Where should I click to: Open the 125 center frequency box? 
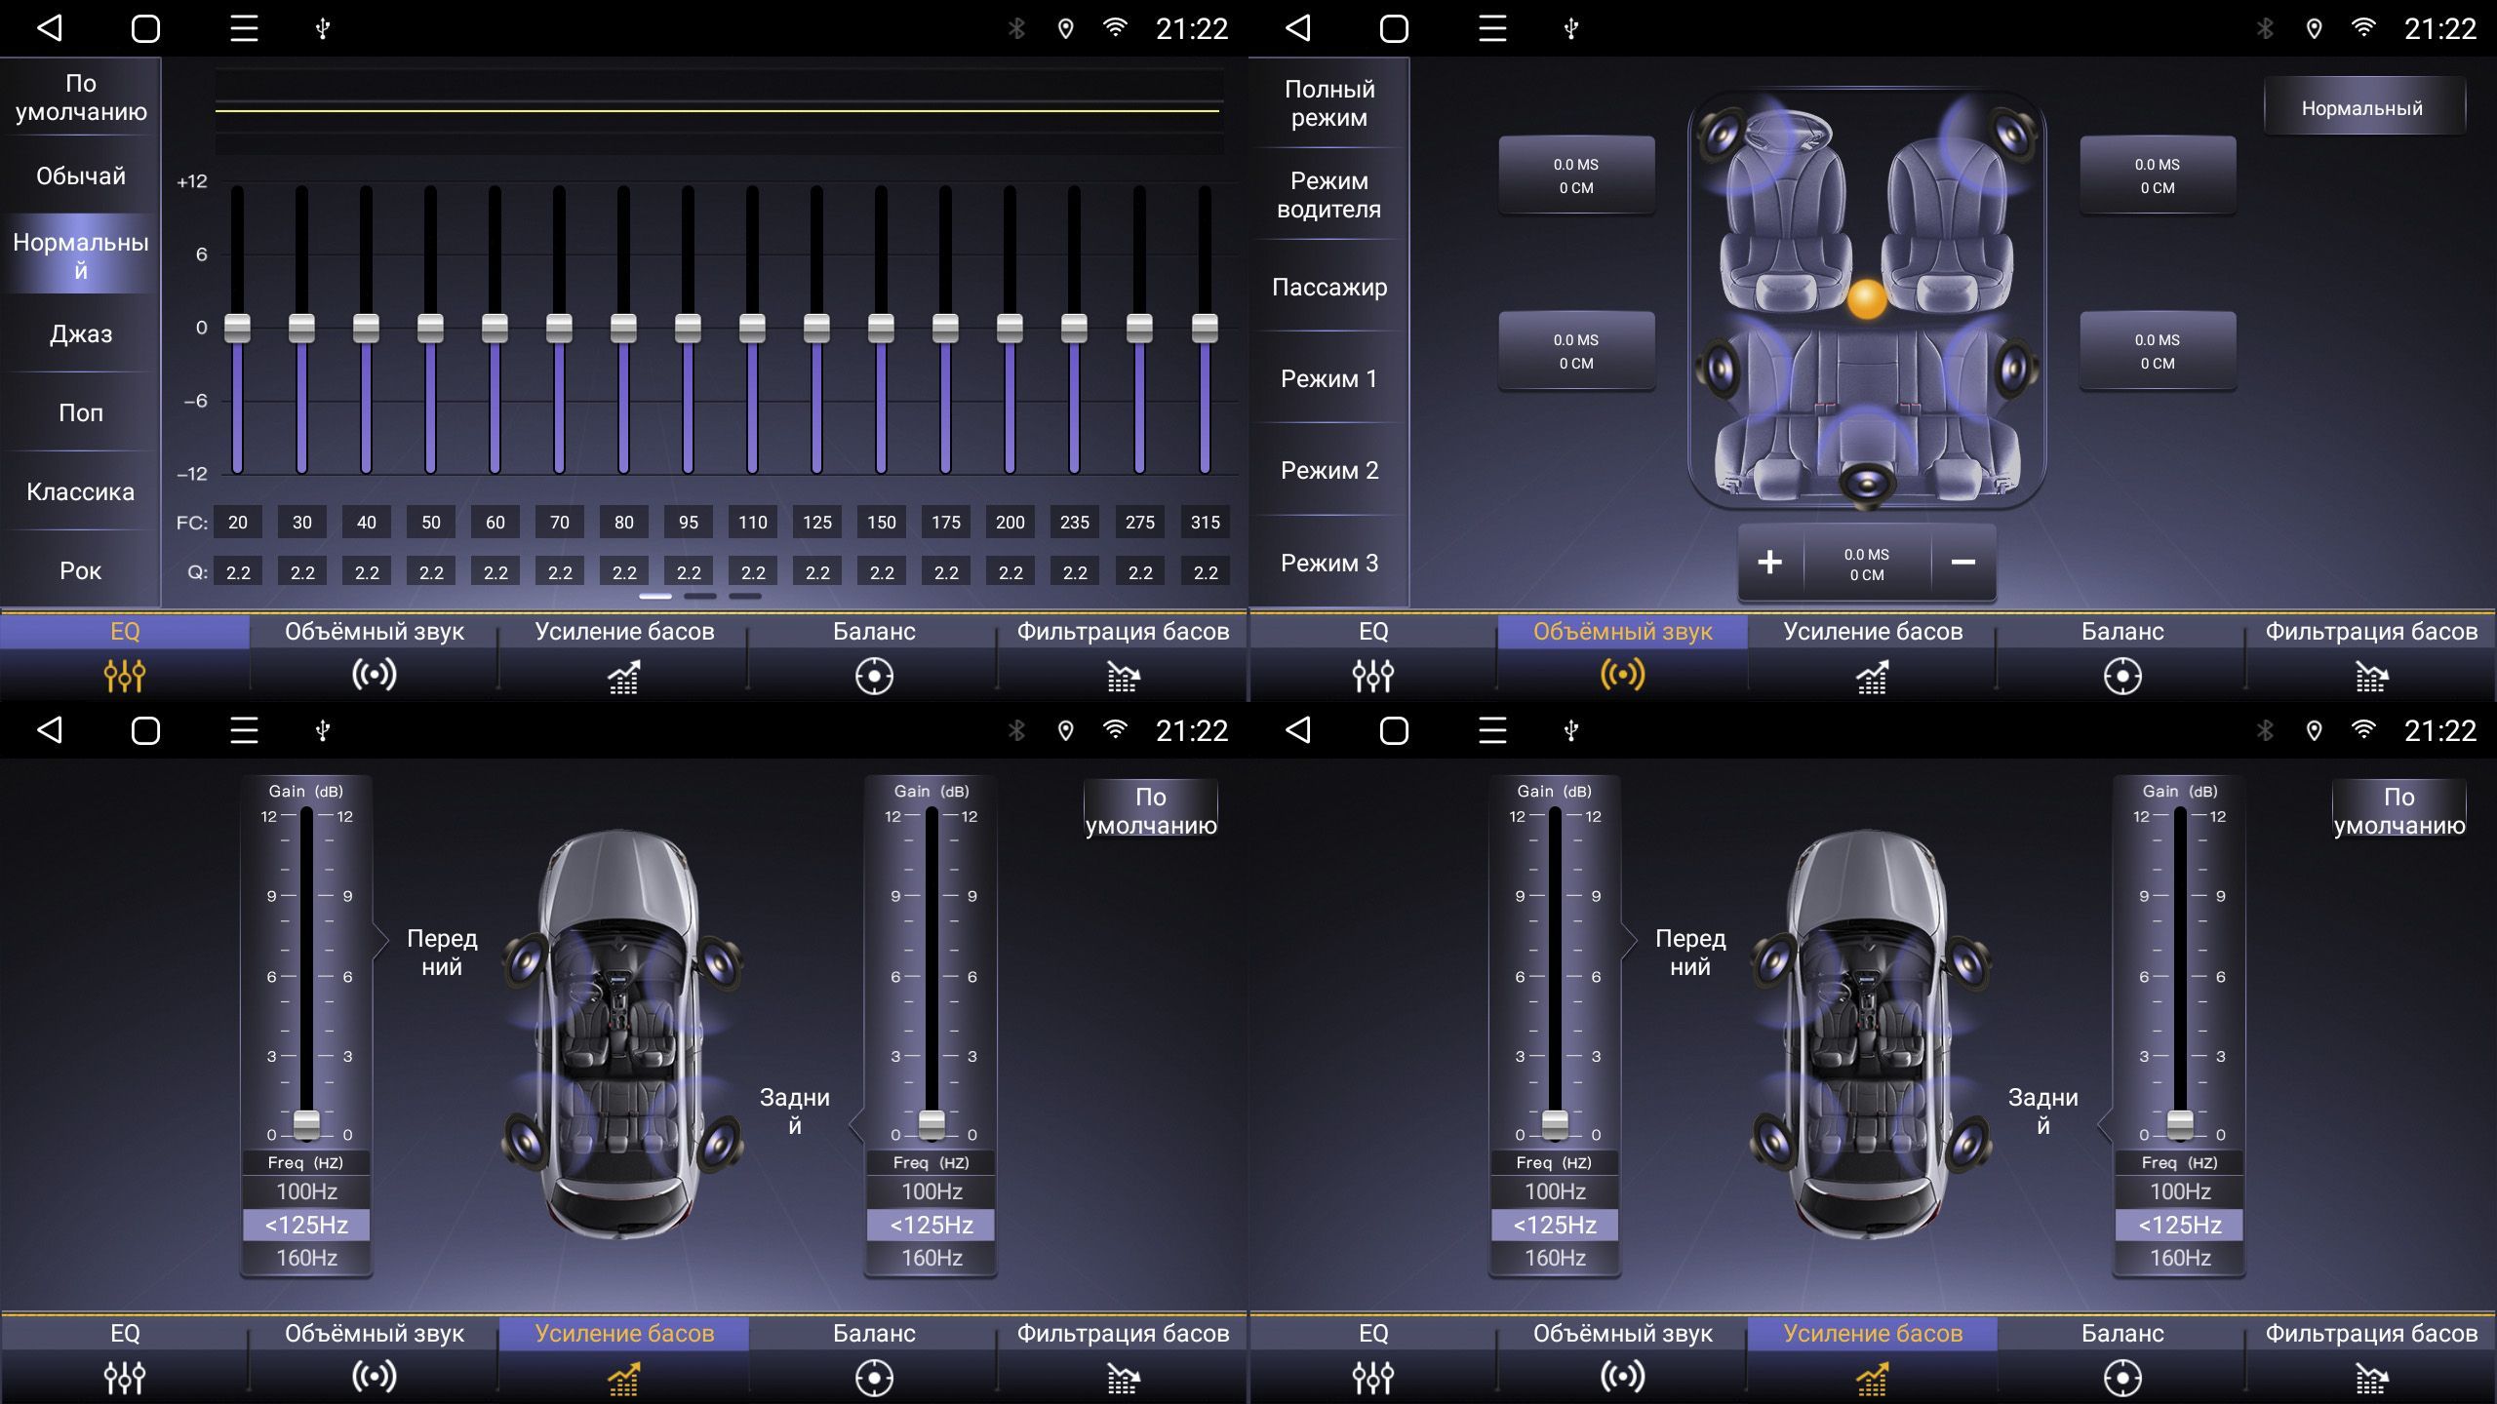coord(816,523)
